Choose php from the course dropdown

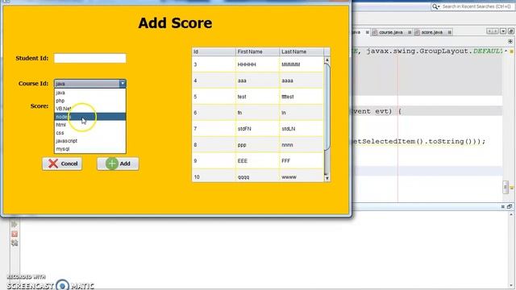coord(89,101)
